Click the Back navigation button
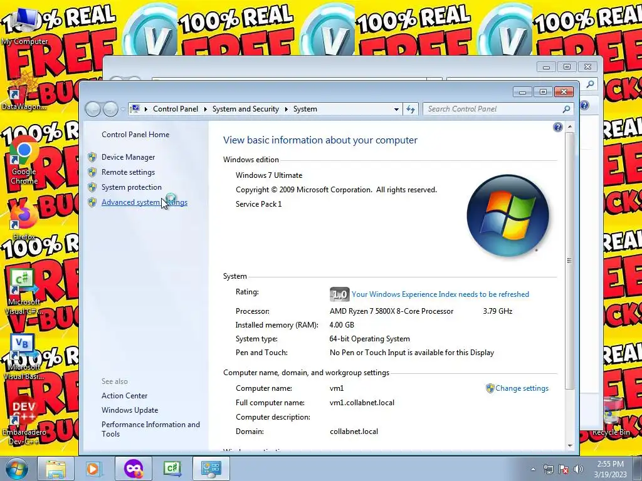642x481 pixels. coord(93,109)
